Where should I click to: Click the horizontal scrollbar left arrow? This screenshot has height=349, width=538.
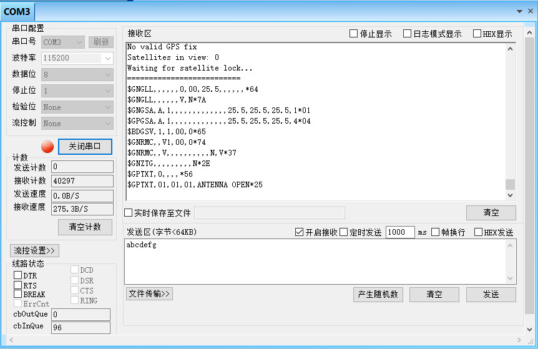pos(11,340)
